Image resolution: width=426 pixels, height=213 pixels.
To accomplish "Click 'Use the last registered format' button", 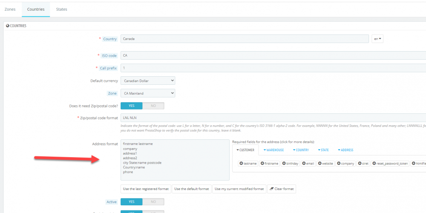I will pyautogui.click(x=146, y=189).
